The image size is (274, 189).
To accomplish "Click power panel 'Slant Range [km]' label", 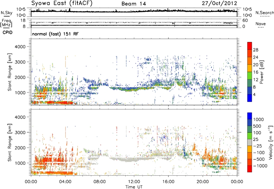I will coord(10,72).
